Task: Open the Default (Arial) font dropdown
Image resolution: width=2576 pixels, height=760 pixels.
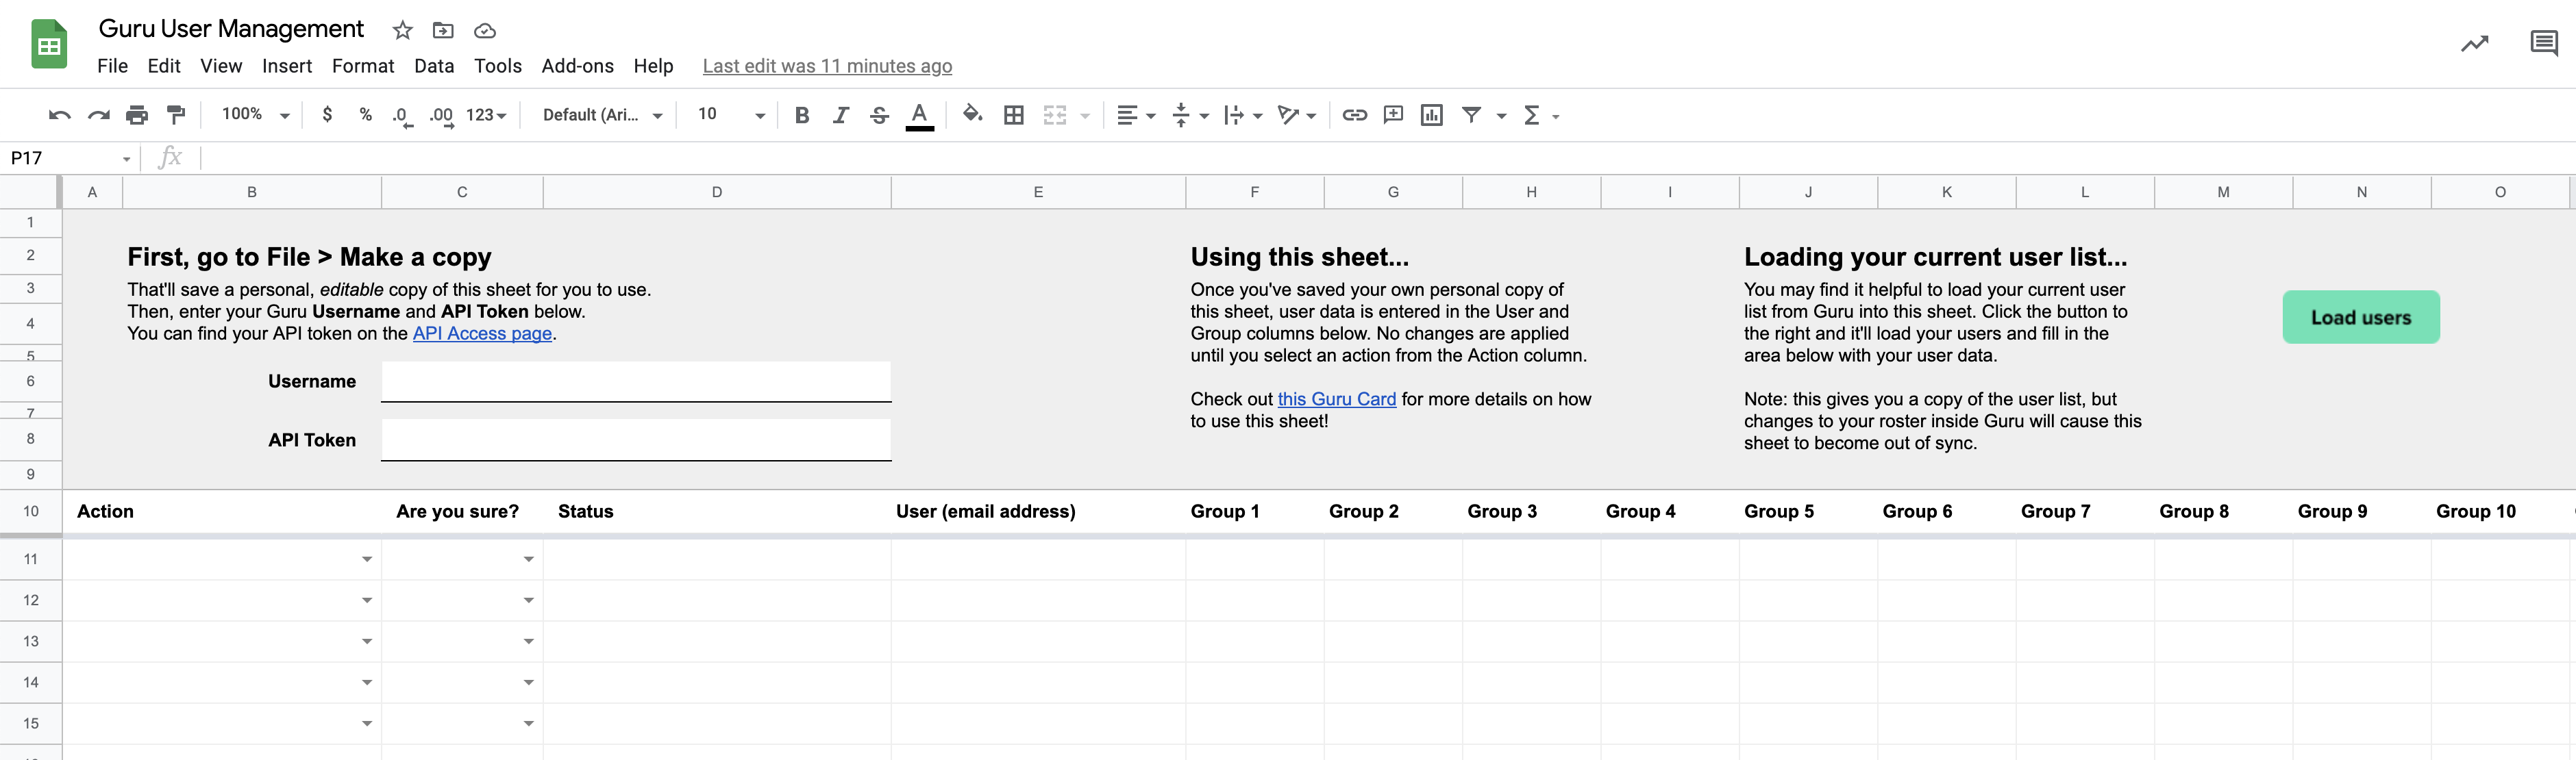Action: tap(602, 115)
